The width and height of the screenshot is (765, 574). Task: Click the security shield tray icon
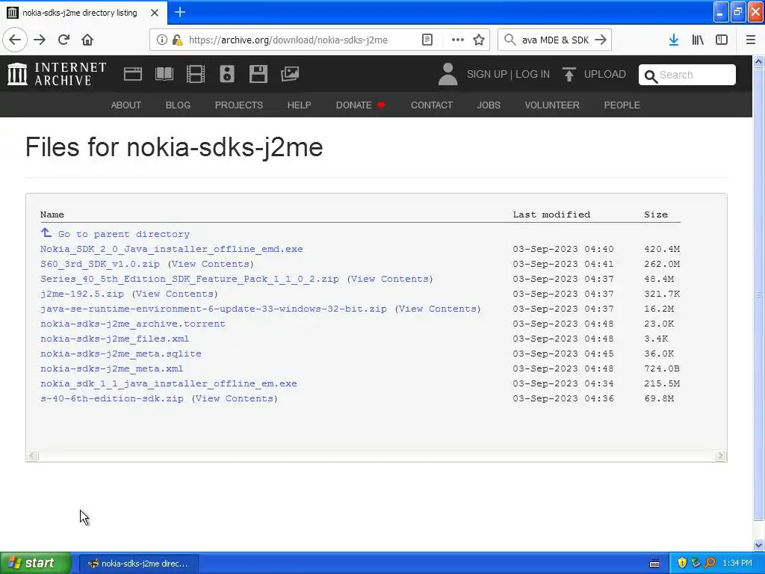point(682,564)
